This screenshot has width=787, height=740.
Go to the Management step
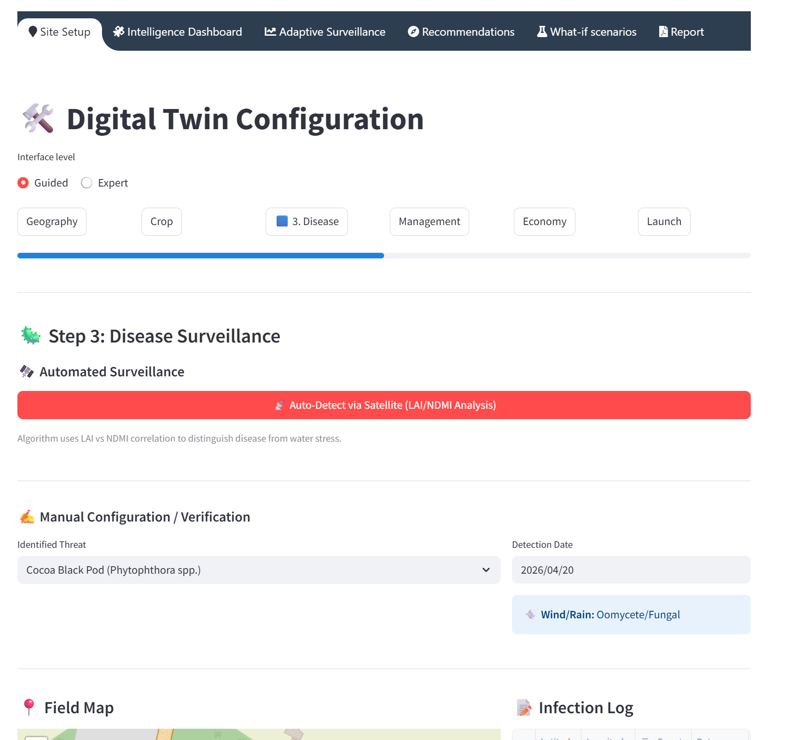pos(429,222)
